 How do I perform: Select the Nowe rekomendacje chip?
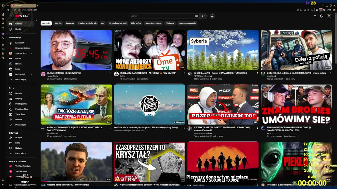pyautogui.click(x=187, y=23)
